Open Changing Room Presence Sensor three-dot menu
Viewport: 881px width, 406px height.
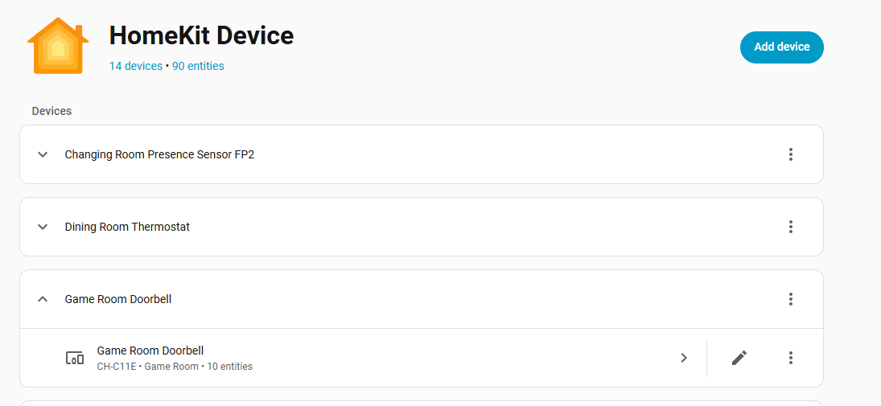(x=791, y=154)
